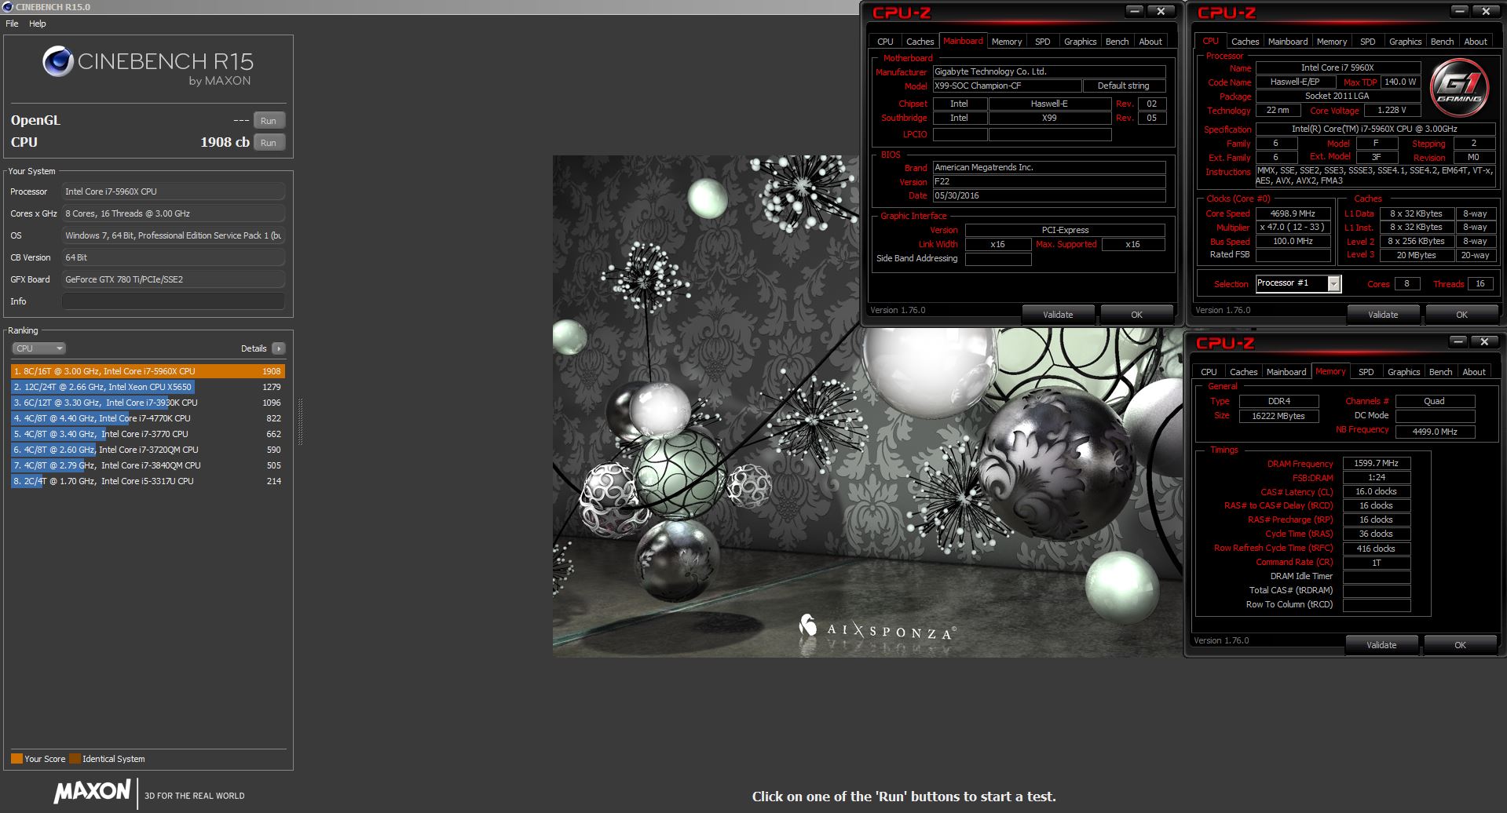Open Memory tab in CPU-Z processor window

pos(1332,42)
